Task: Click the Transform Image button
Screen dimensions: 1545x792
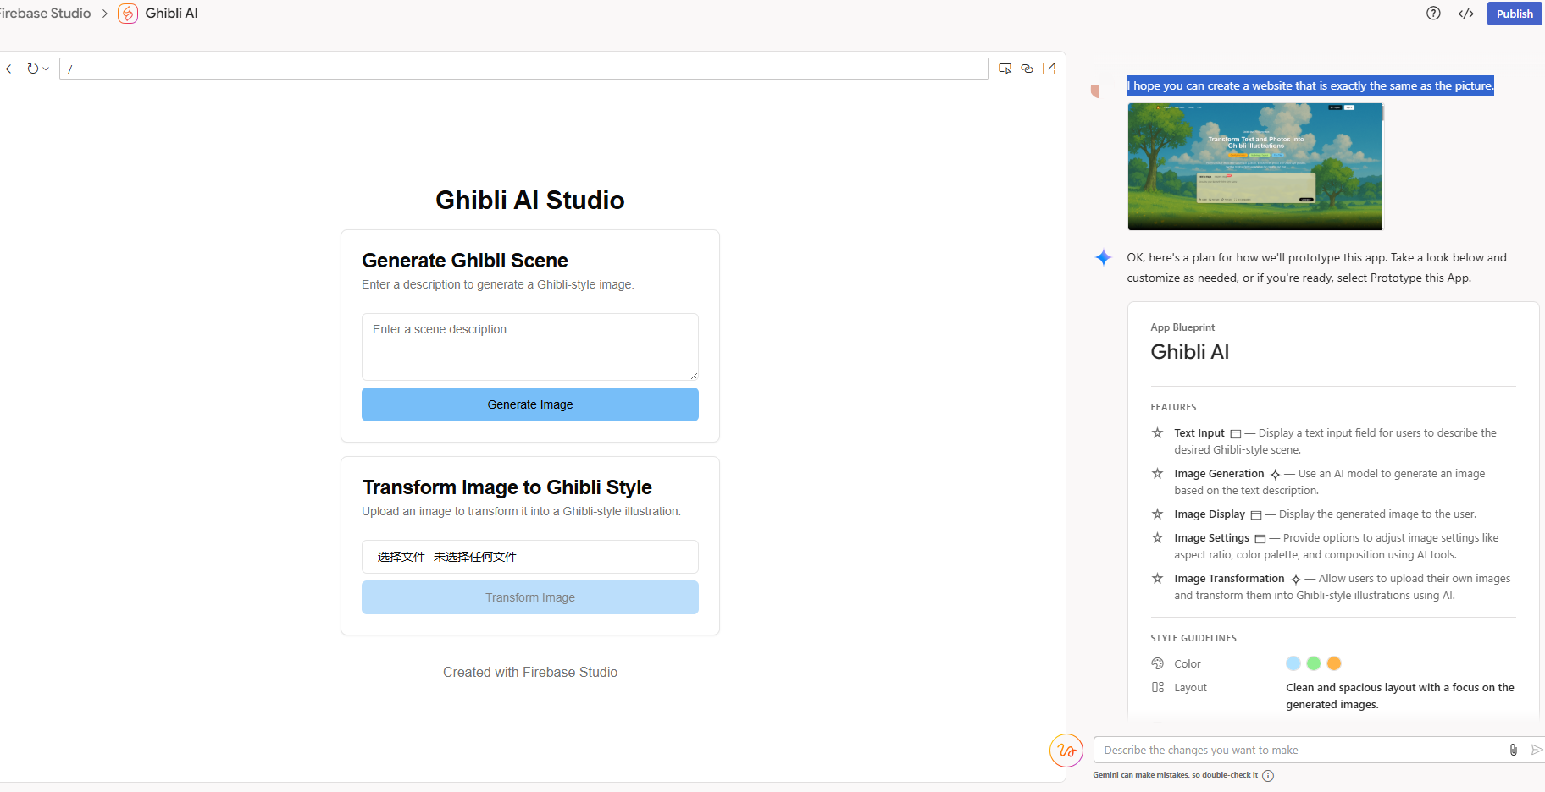Action: coord(530,597)
